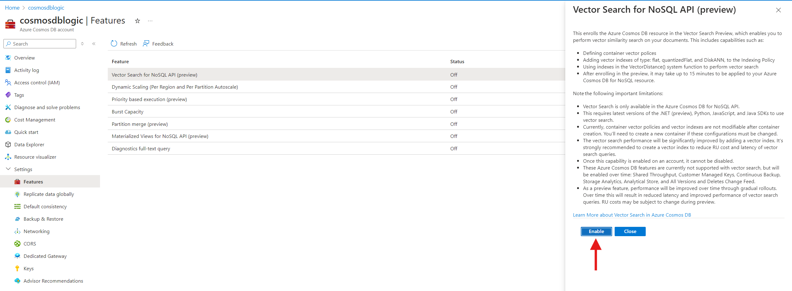Click the Cosmos DB account icon in header
The image size is (792, 291).
coord(10,24)
